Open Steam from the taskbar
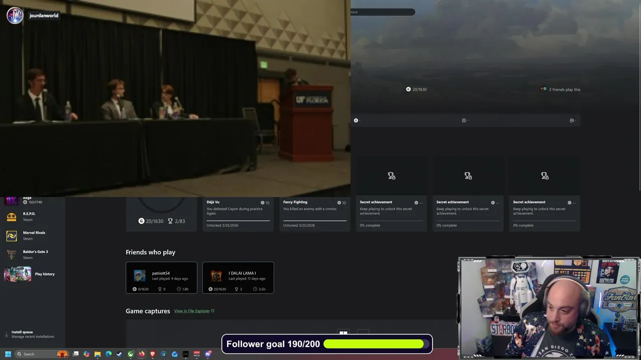This screenshot has width=641, height=360. [x=119, y=354]
